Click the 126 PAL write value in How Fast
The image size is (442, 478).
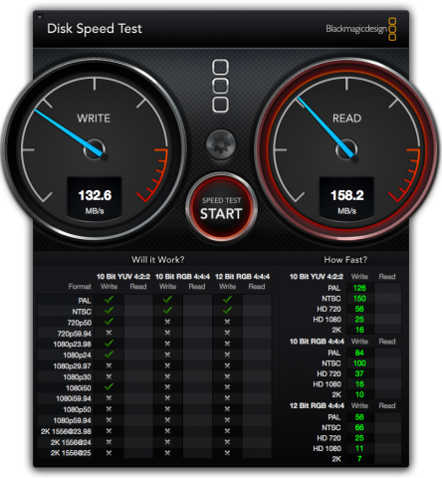[x=359, y=288]
